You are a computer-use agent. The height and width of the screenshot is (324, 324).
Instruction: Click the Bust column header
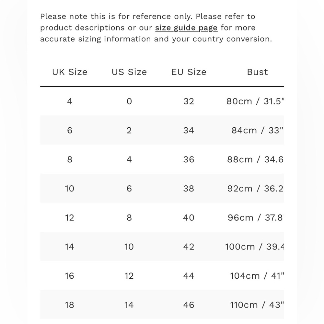(257, 72)
